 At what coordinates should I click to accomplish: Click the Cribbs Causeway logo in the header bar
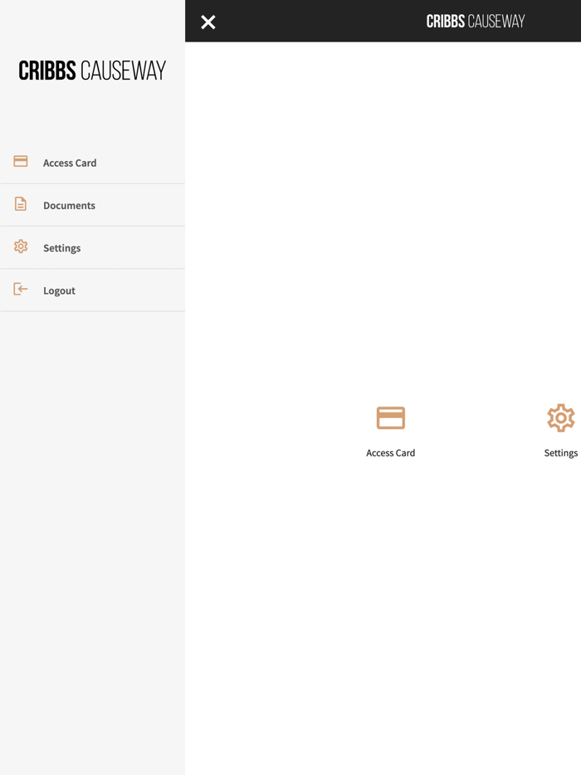tap(476, 22)
